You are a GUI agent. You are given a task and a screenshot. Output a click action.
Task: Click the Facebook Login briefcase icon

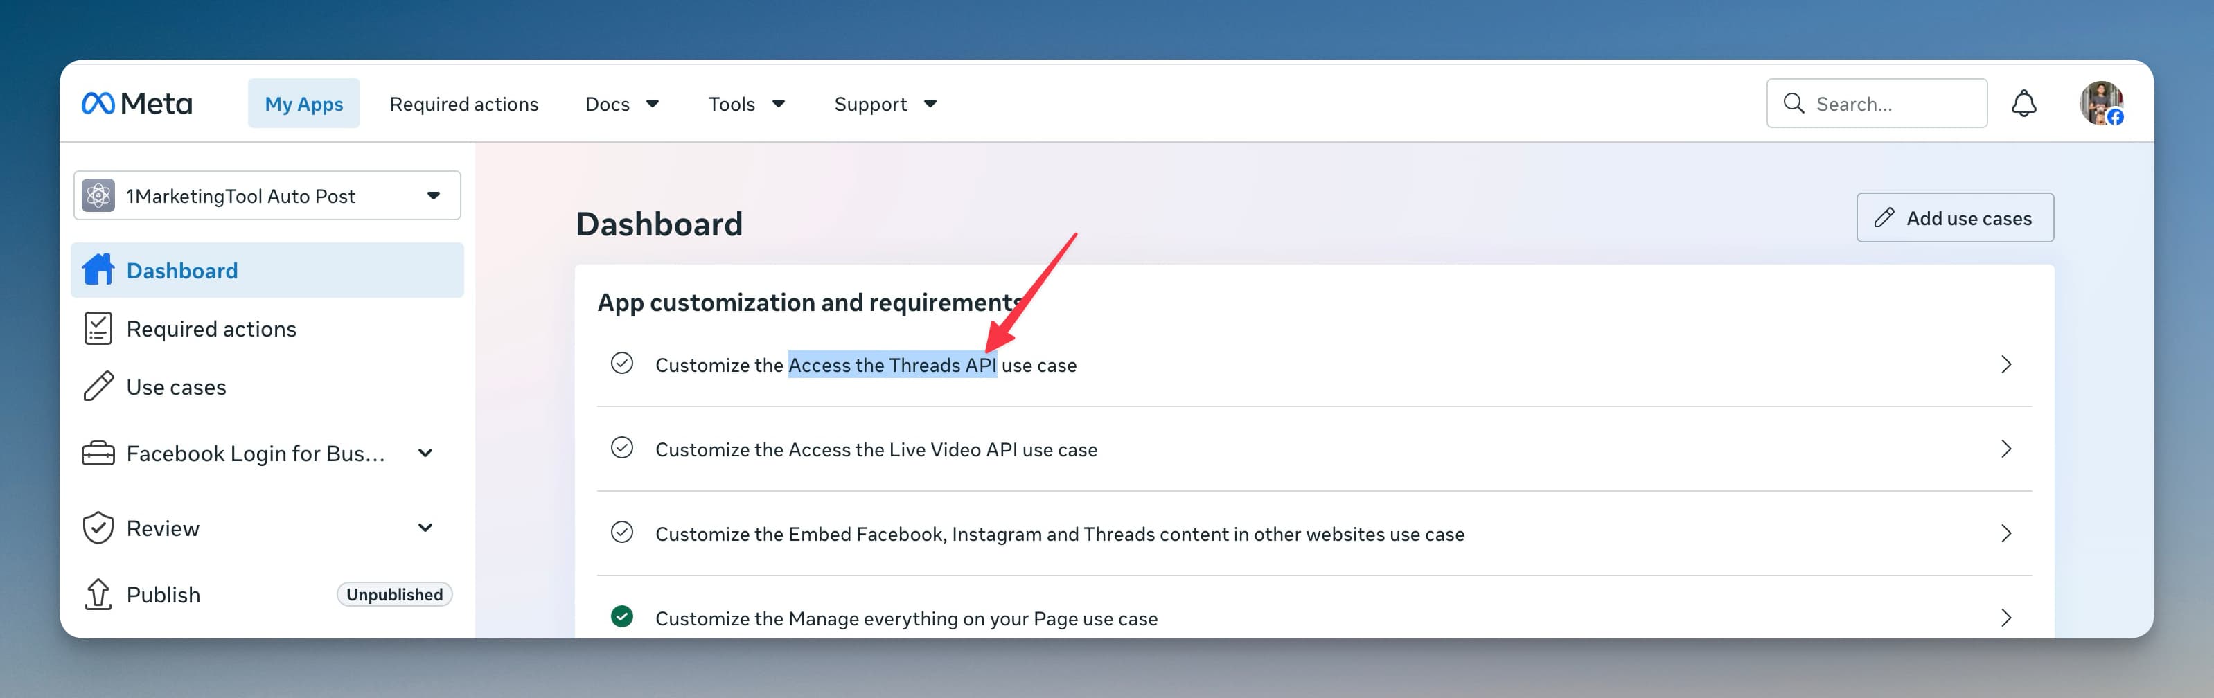(x=98, y=453)
